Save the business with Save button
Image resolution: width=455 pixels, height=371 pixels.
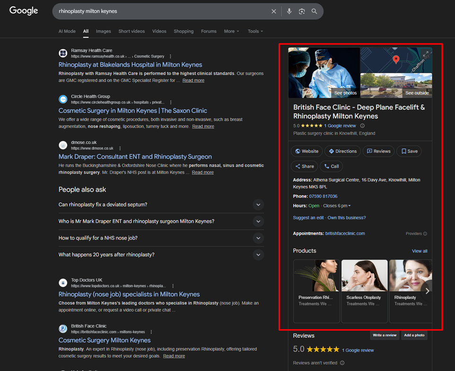coord(409,151)
